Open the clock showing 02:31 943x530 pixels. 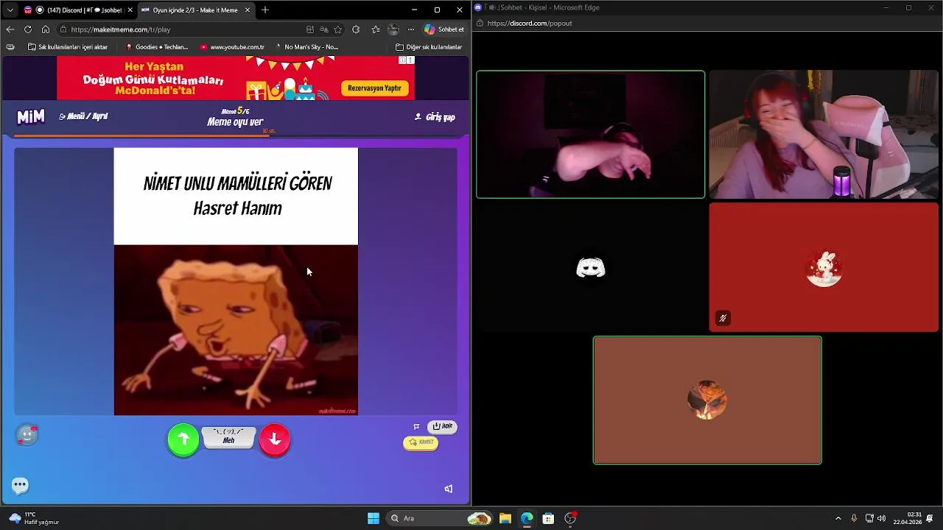click(x=908, y=518)
